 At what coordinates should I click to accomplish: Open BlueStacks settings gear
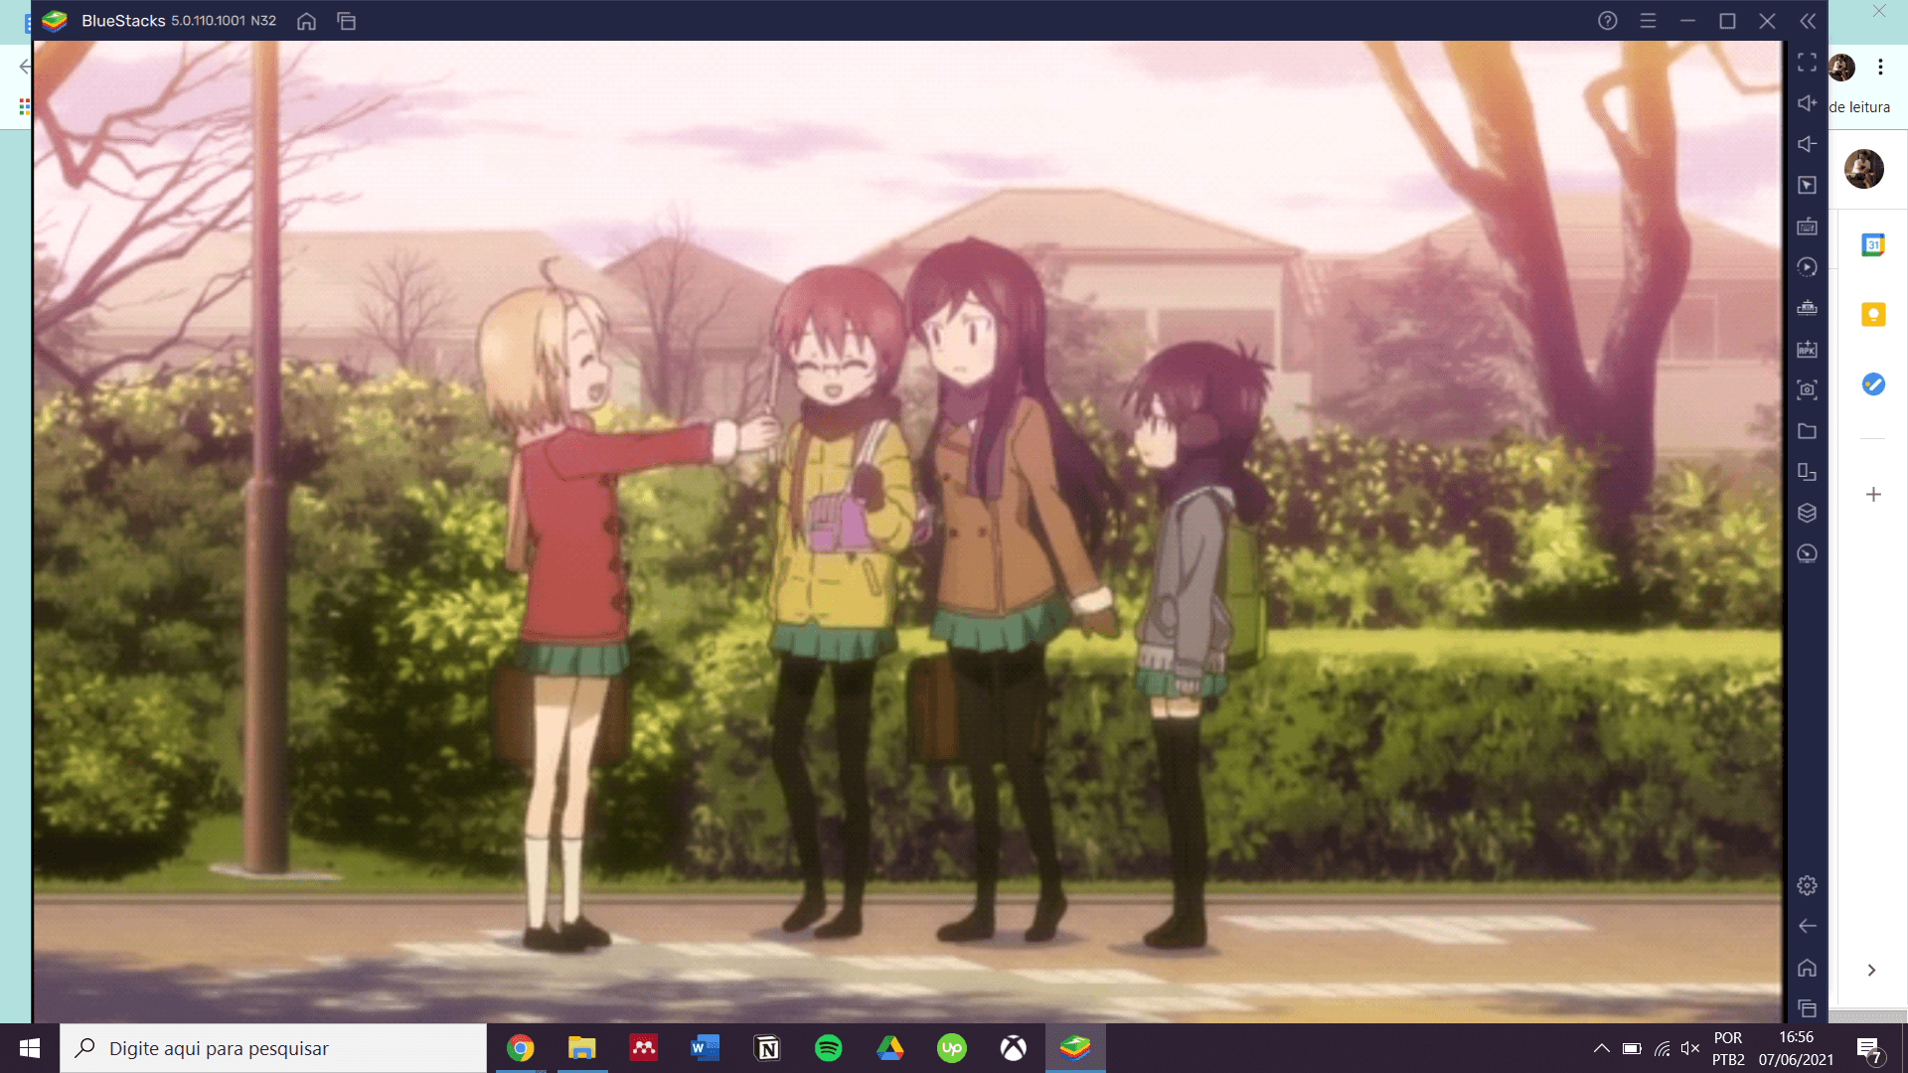[x=1808, y=885]
